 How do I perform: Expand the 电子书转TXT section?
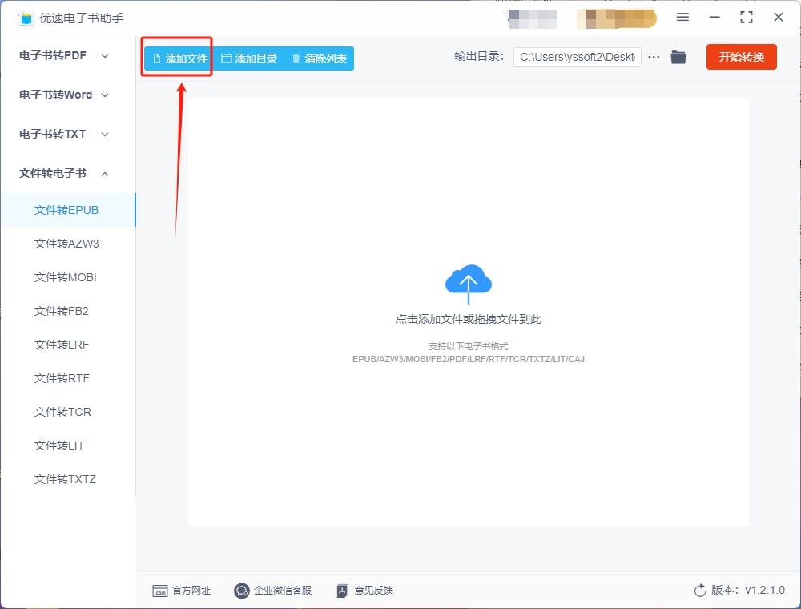pos(64,135)
